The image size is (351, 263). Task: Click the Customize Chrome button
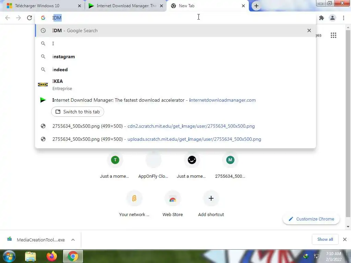point(311,219)
